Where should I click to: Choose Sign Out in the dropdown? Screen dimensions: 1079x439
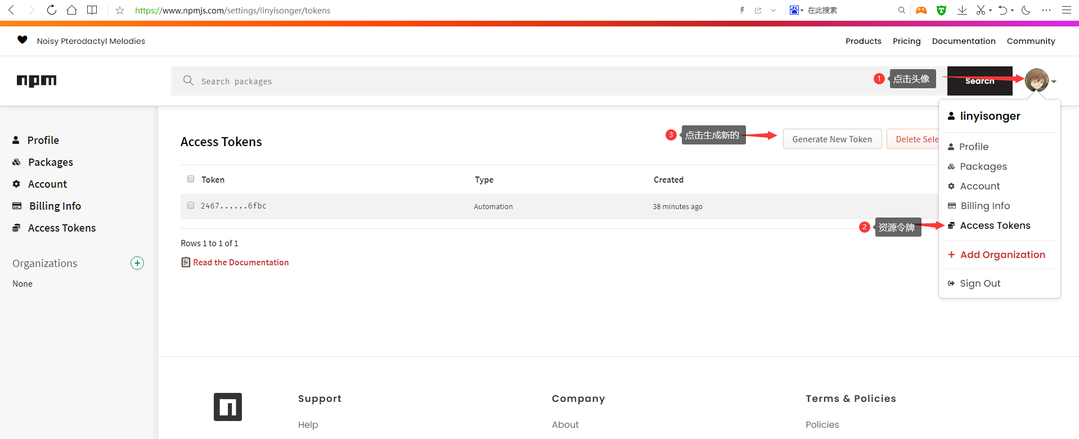pos(980,283)
